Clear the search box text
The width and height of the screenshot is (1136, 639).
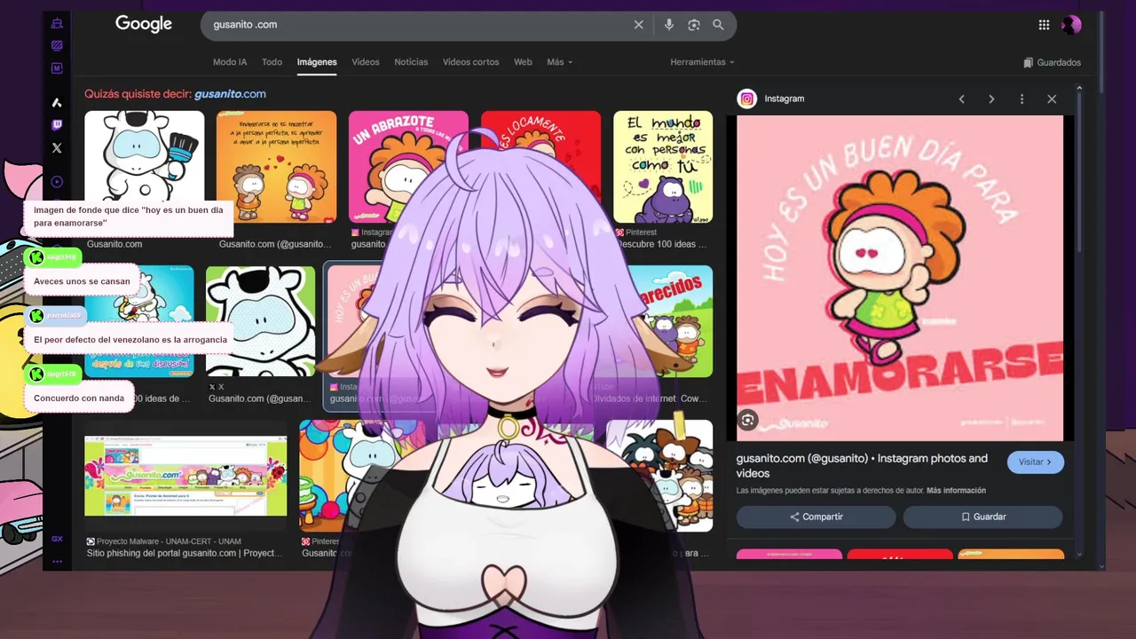[x=638, y=25]
